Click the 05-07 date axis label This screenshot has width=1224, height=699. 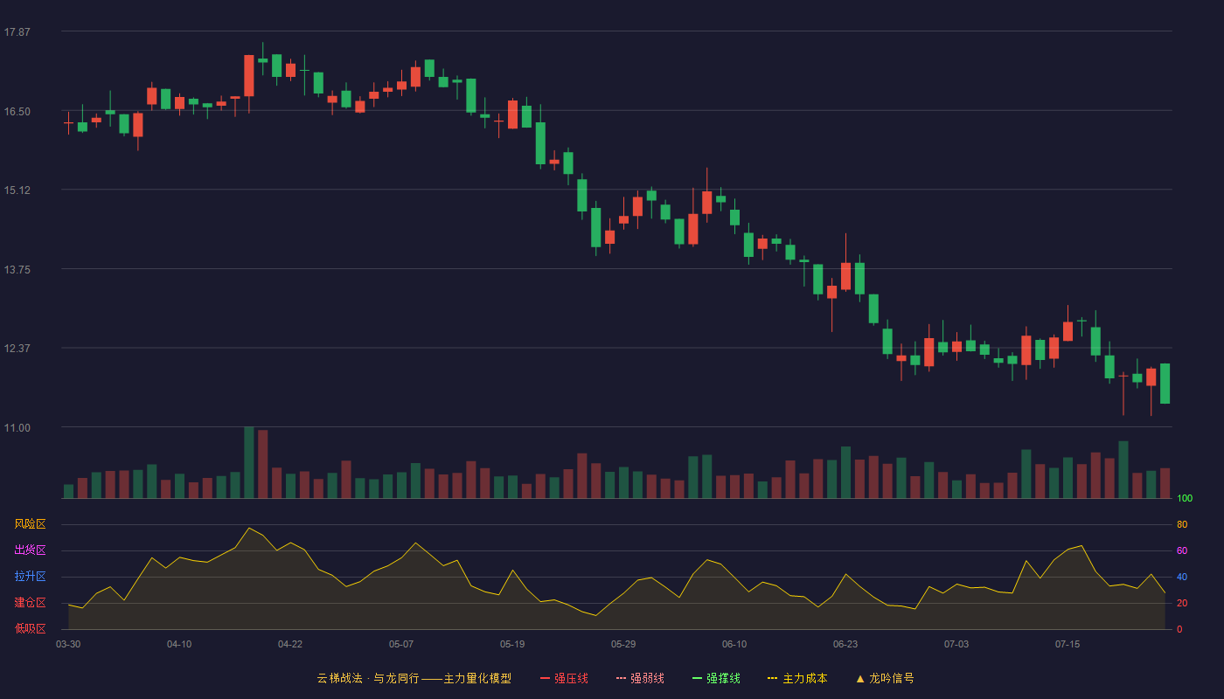(x=401, y=644)
